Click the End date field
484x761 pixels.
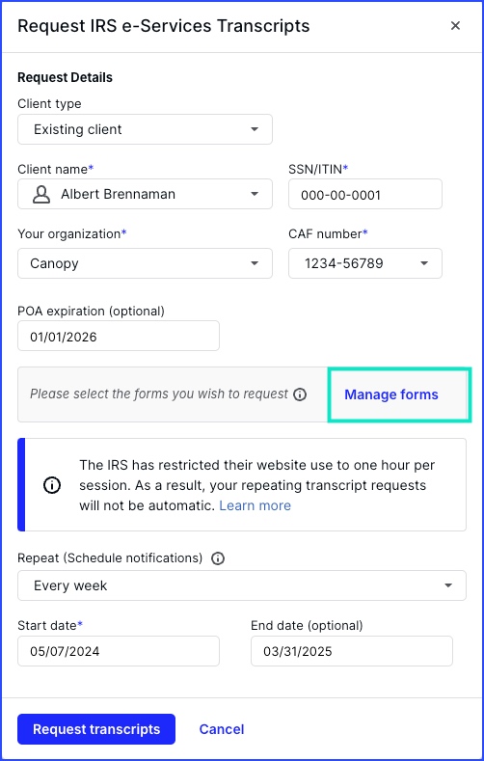coord(352,651)
